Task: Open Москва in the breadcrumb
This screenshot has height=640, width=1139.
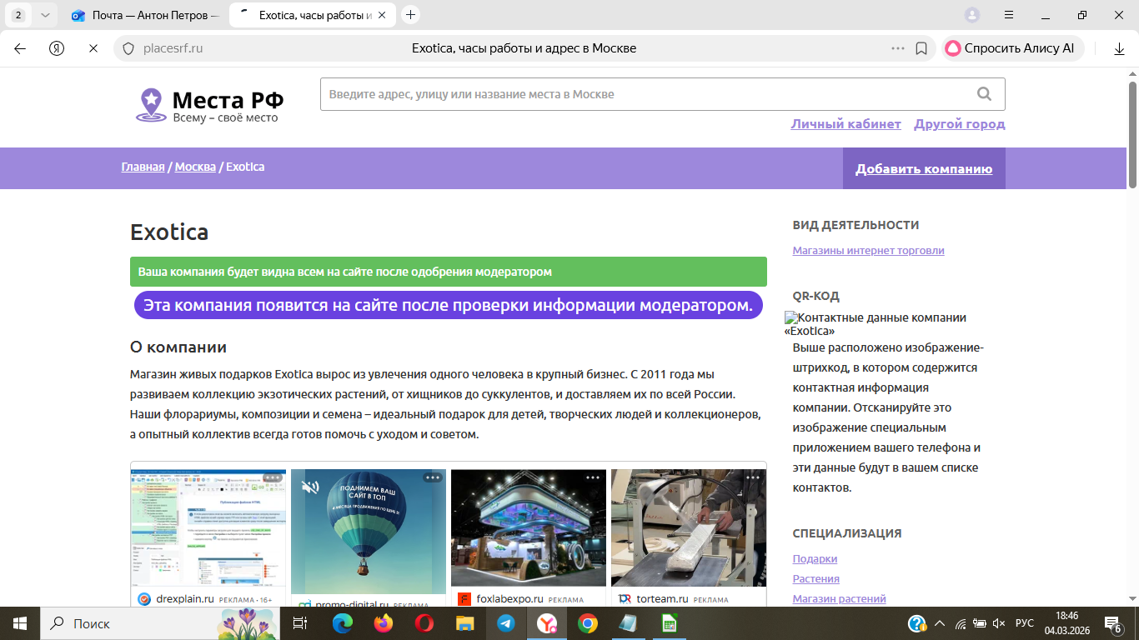Action: coord(195,167)
